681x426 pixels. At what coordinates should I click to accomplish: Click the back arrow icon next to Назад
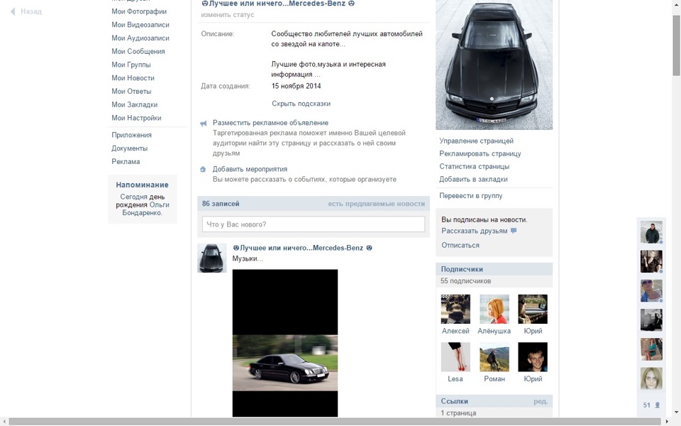tap(13, 12)
